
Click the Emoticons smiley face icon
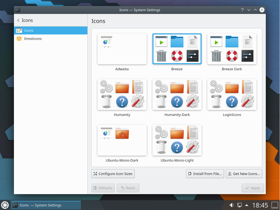click(x=19, y=39)
